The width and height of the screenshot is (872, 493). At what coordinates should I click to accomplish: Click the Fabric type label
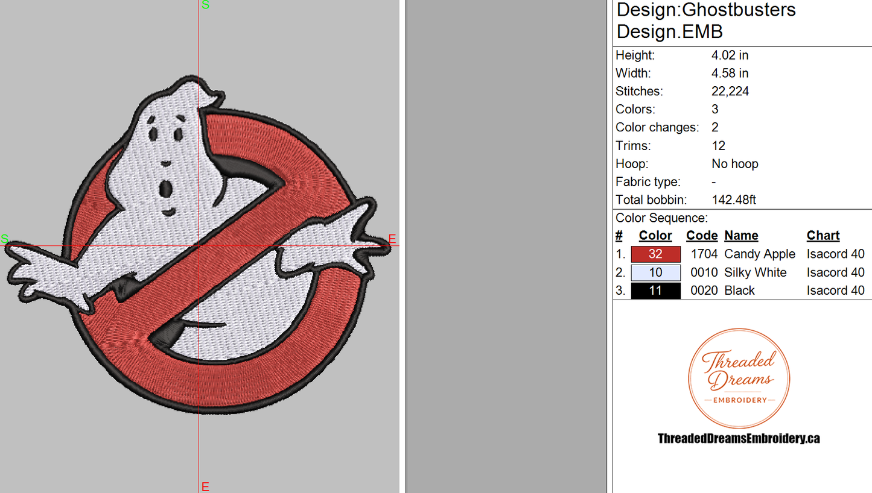click(648, 181)
